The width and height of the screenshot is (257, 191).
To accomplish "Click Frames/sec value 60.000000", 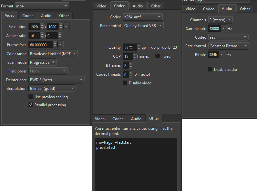I will click(x=41, y=45).
